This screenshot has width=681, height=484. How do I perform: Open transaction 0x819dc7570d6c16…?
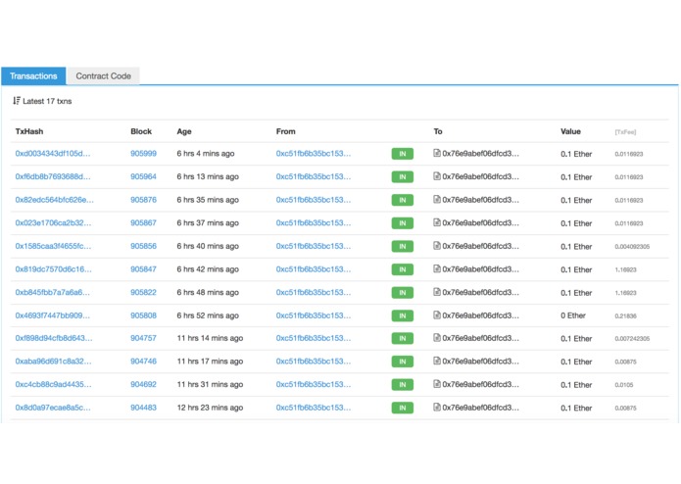tap(54, 269)
